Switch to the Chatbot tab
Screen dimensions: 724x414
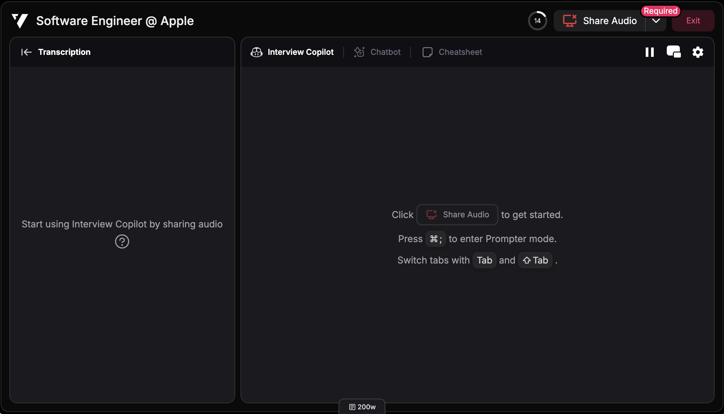[x=385, y=52]
